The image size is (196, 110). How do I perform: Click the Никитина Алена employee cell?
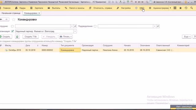pyautogui.click(x=112, y=50)
